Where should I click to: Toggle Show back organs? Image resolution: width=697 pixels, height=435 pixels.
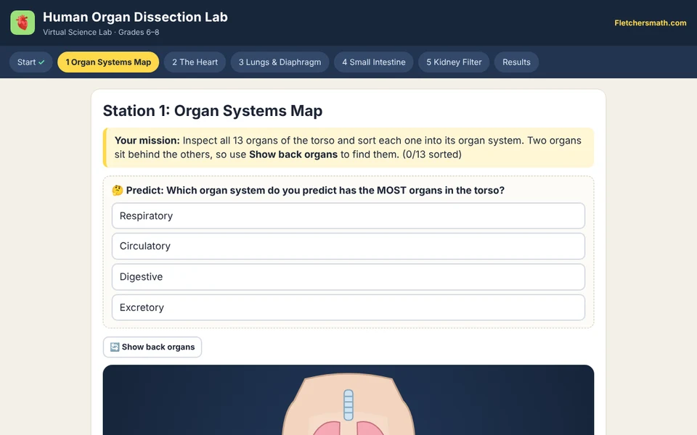[x=152, y=347]
